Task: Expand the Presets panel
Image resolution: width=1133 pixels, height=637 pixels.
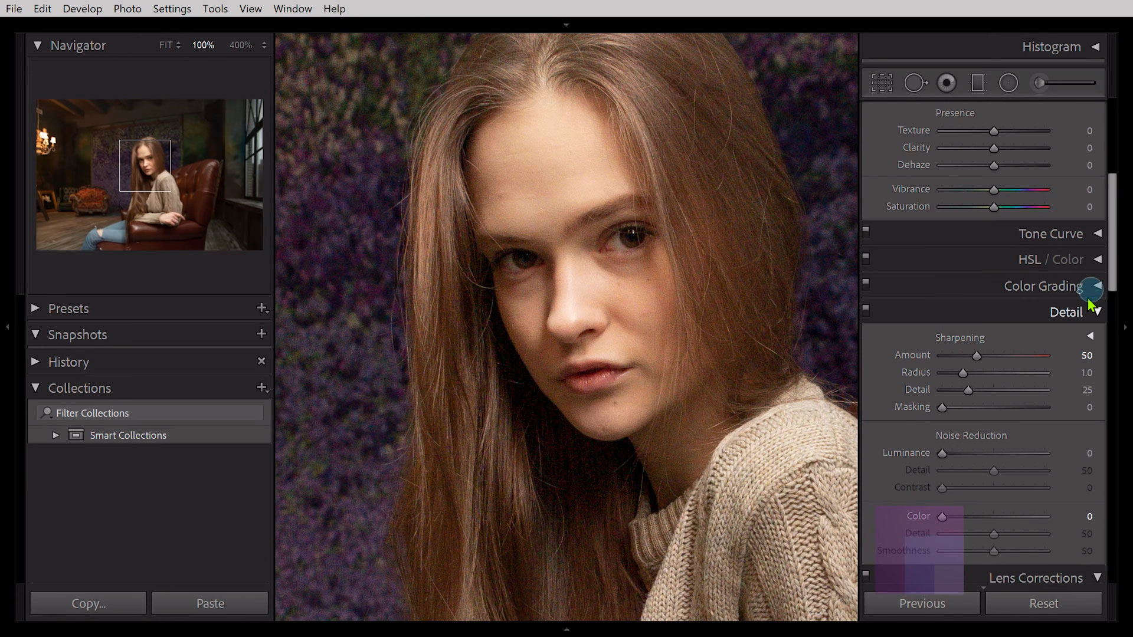Action: pos(35,308)
